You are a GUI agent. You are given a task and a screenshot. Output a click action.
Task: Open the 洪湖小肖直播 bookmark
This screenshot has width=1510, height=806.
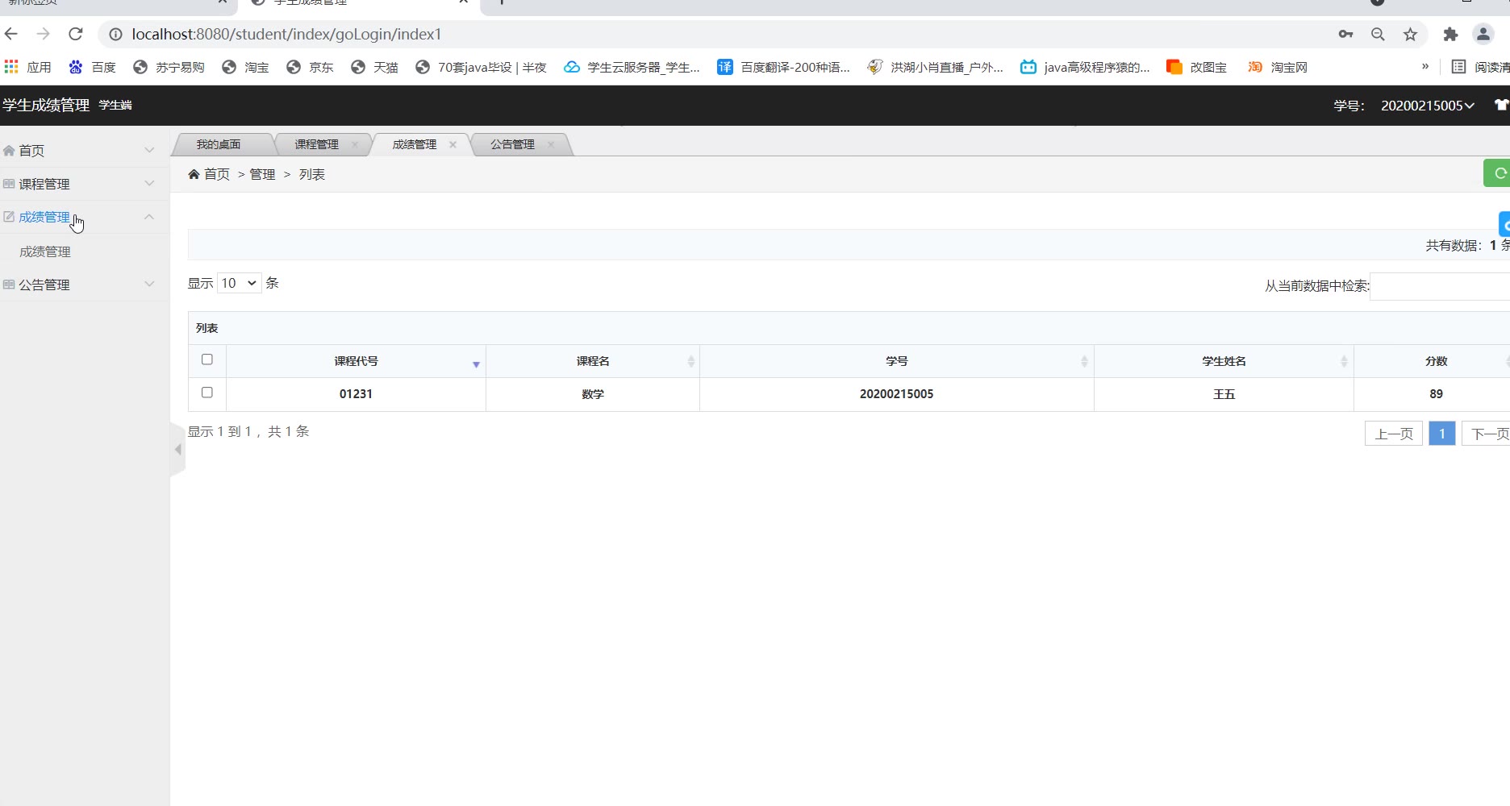coord(935,67)
